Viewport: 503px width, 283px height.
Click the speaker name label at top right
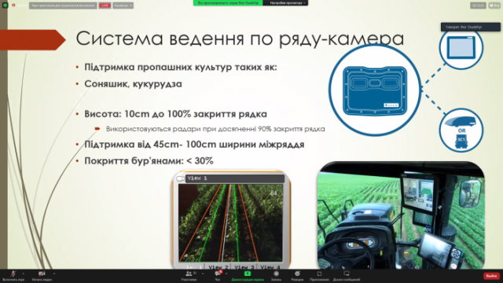(471, 27)
